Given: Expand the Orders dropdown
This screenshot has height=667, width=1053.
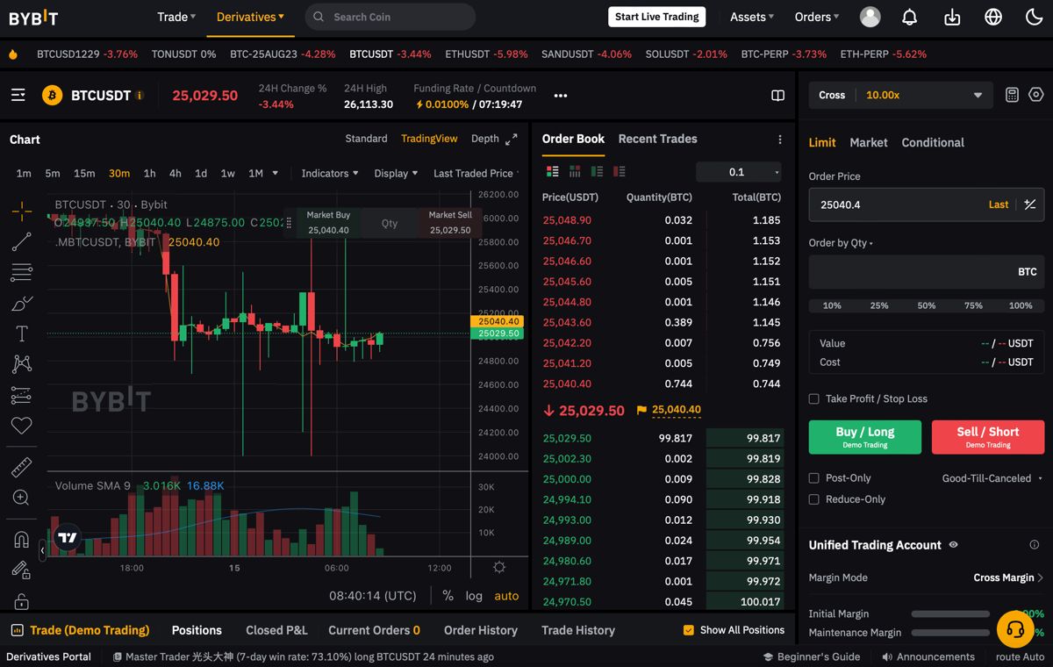Looking at the screenshot, I should tap(817, 17).
